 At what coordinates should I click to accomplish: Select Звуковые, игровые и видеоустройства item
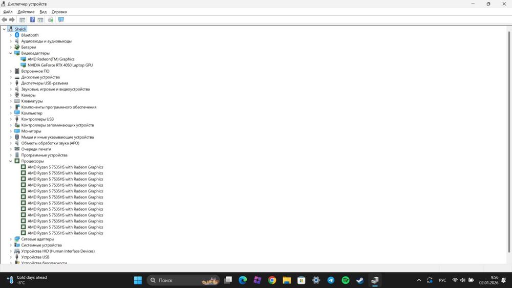coord(55,89)
